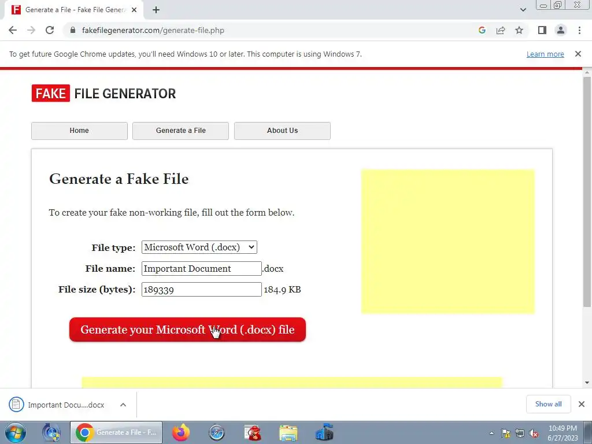Reload the page with the refresh icon
Viewport: 592px width, 444px height.
[x=50, y=30]
